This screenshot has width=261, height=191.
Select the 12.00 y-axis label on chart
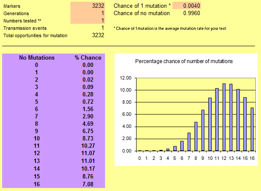pos(125,78)
